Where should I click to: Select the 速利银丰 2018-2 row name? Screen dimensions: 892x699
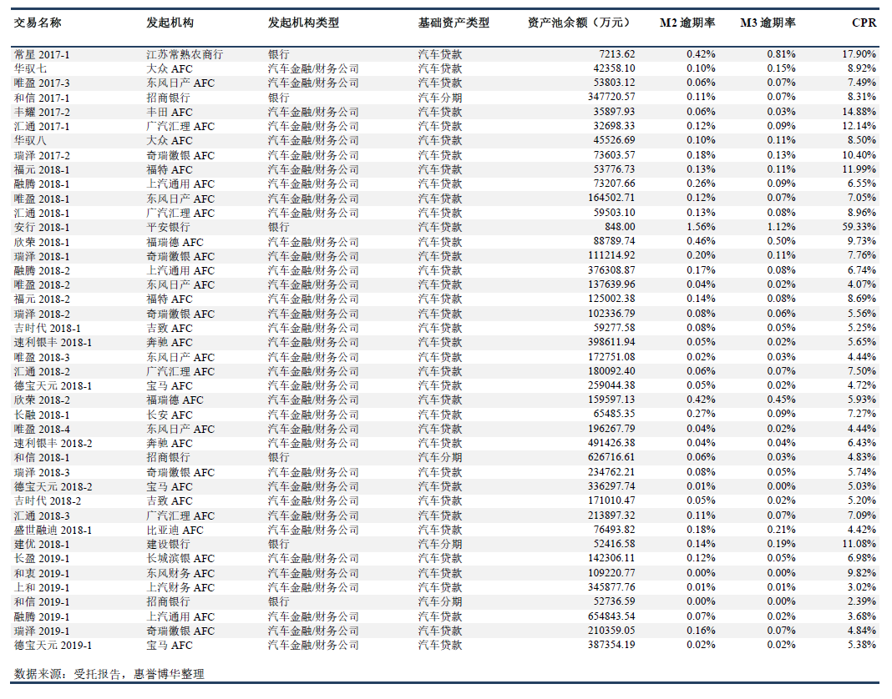click(x=53, y=443)
